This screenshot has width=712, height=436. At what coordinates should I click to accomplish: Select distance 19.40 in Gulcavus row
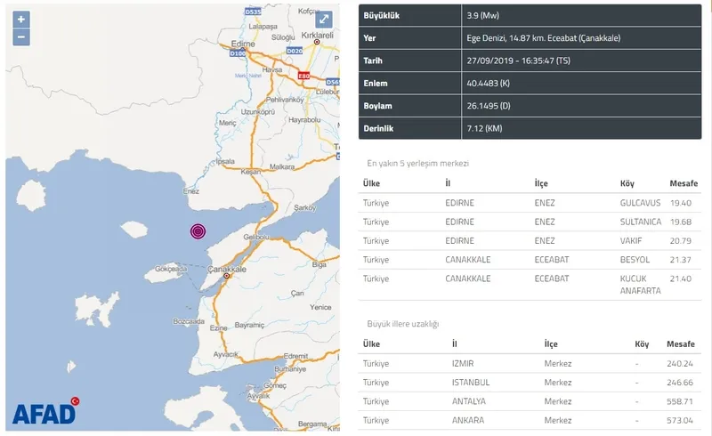pyautogui.click(x=681, y=203)
